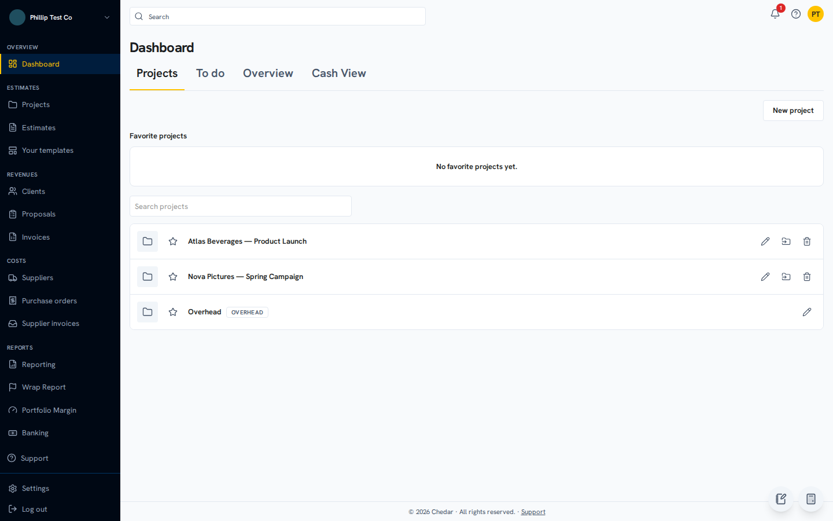Open the PT user avatar menu
This screenshot has width=833, height=521.
coord(816,14)
